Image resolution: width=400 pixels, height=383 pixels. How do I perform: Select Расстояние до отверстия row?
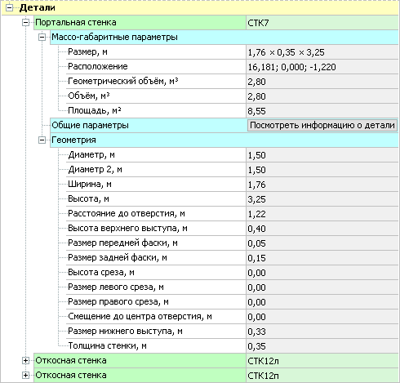point(233,214)
